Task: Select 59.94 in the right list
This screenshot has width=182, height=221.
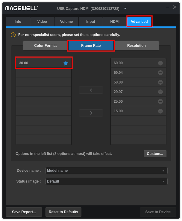Action: 138,73
